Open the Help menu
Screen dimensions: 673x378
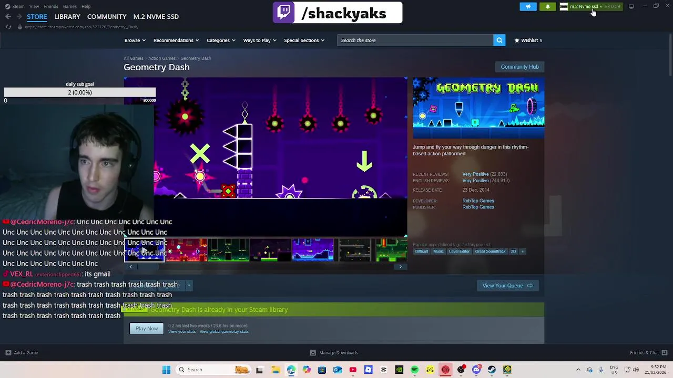point(86,6)
